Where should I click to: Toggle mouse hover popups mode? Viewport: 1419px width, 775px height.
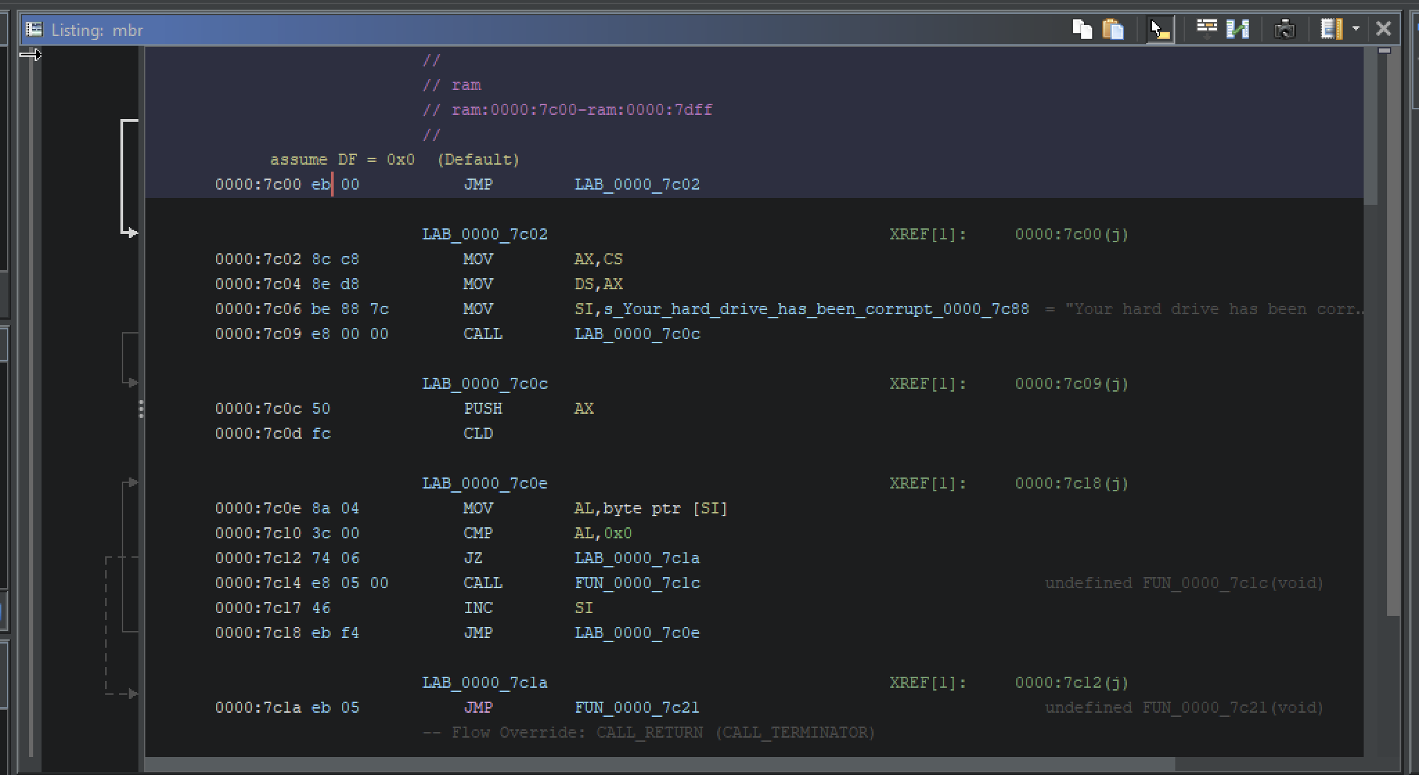[x=1159, y=29]
